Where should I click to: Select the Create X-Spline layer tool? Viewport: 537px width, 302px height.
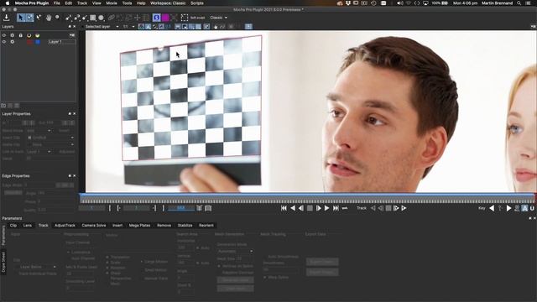[x=69, y=18]
